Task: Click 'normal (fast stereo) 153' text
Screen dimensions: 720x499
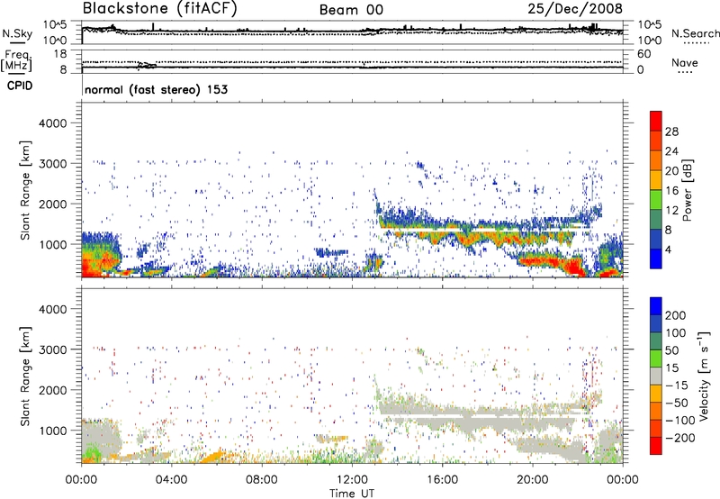Action: pos(156,89)
